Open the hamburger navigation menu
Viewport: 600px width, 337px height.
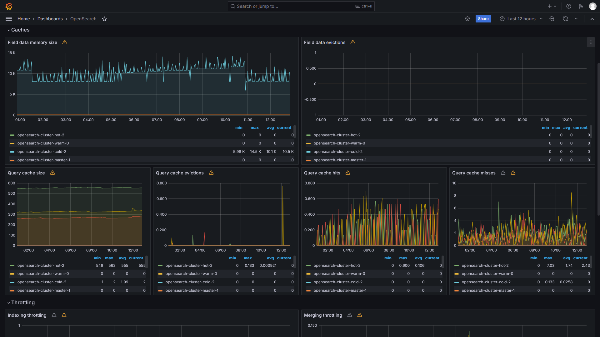9,19
